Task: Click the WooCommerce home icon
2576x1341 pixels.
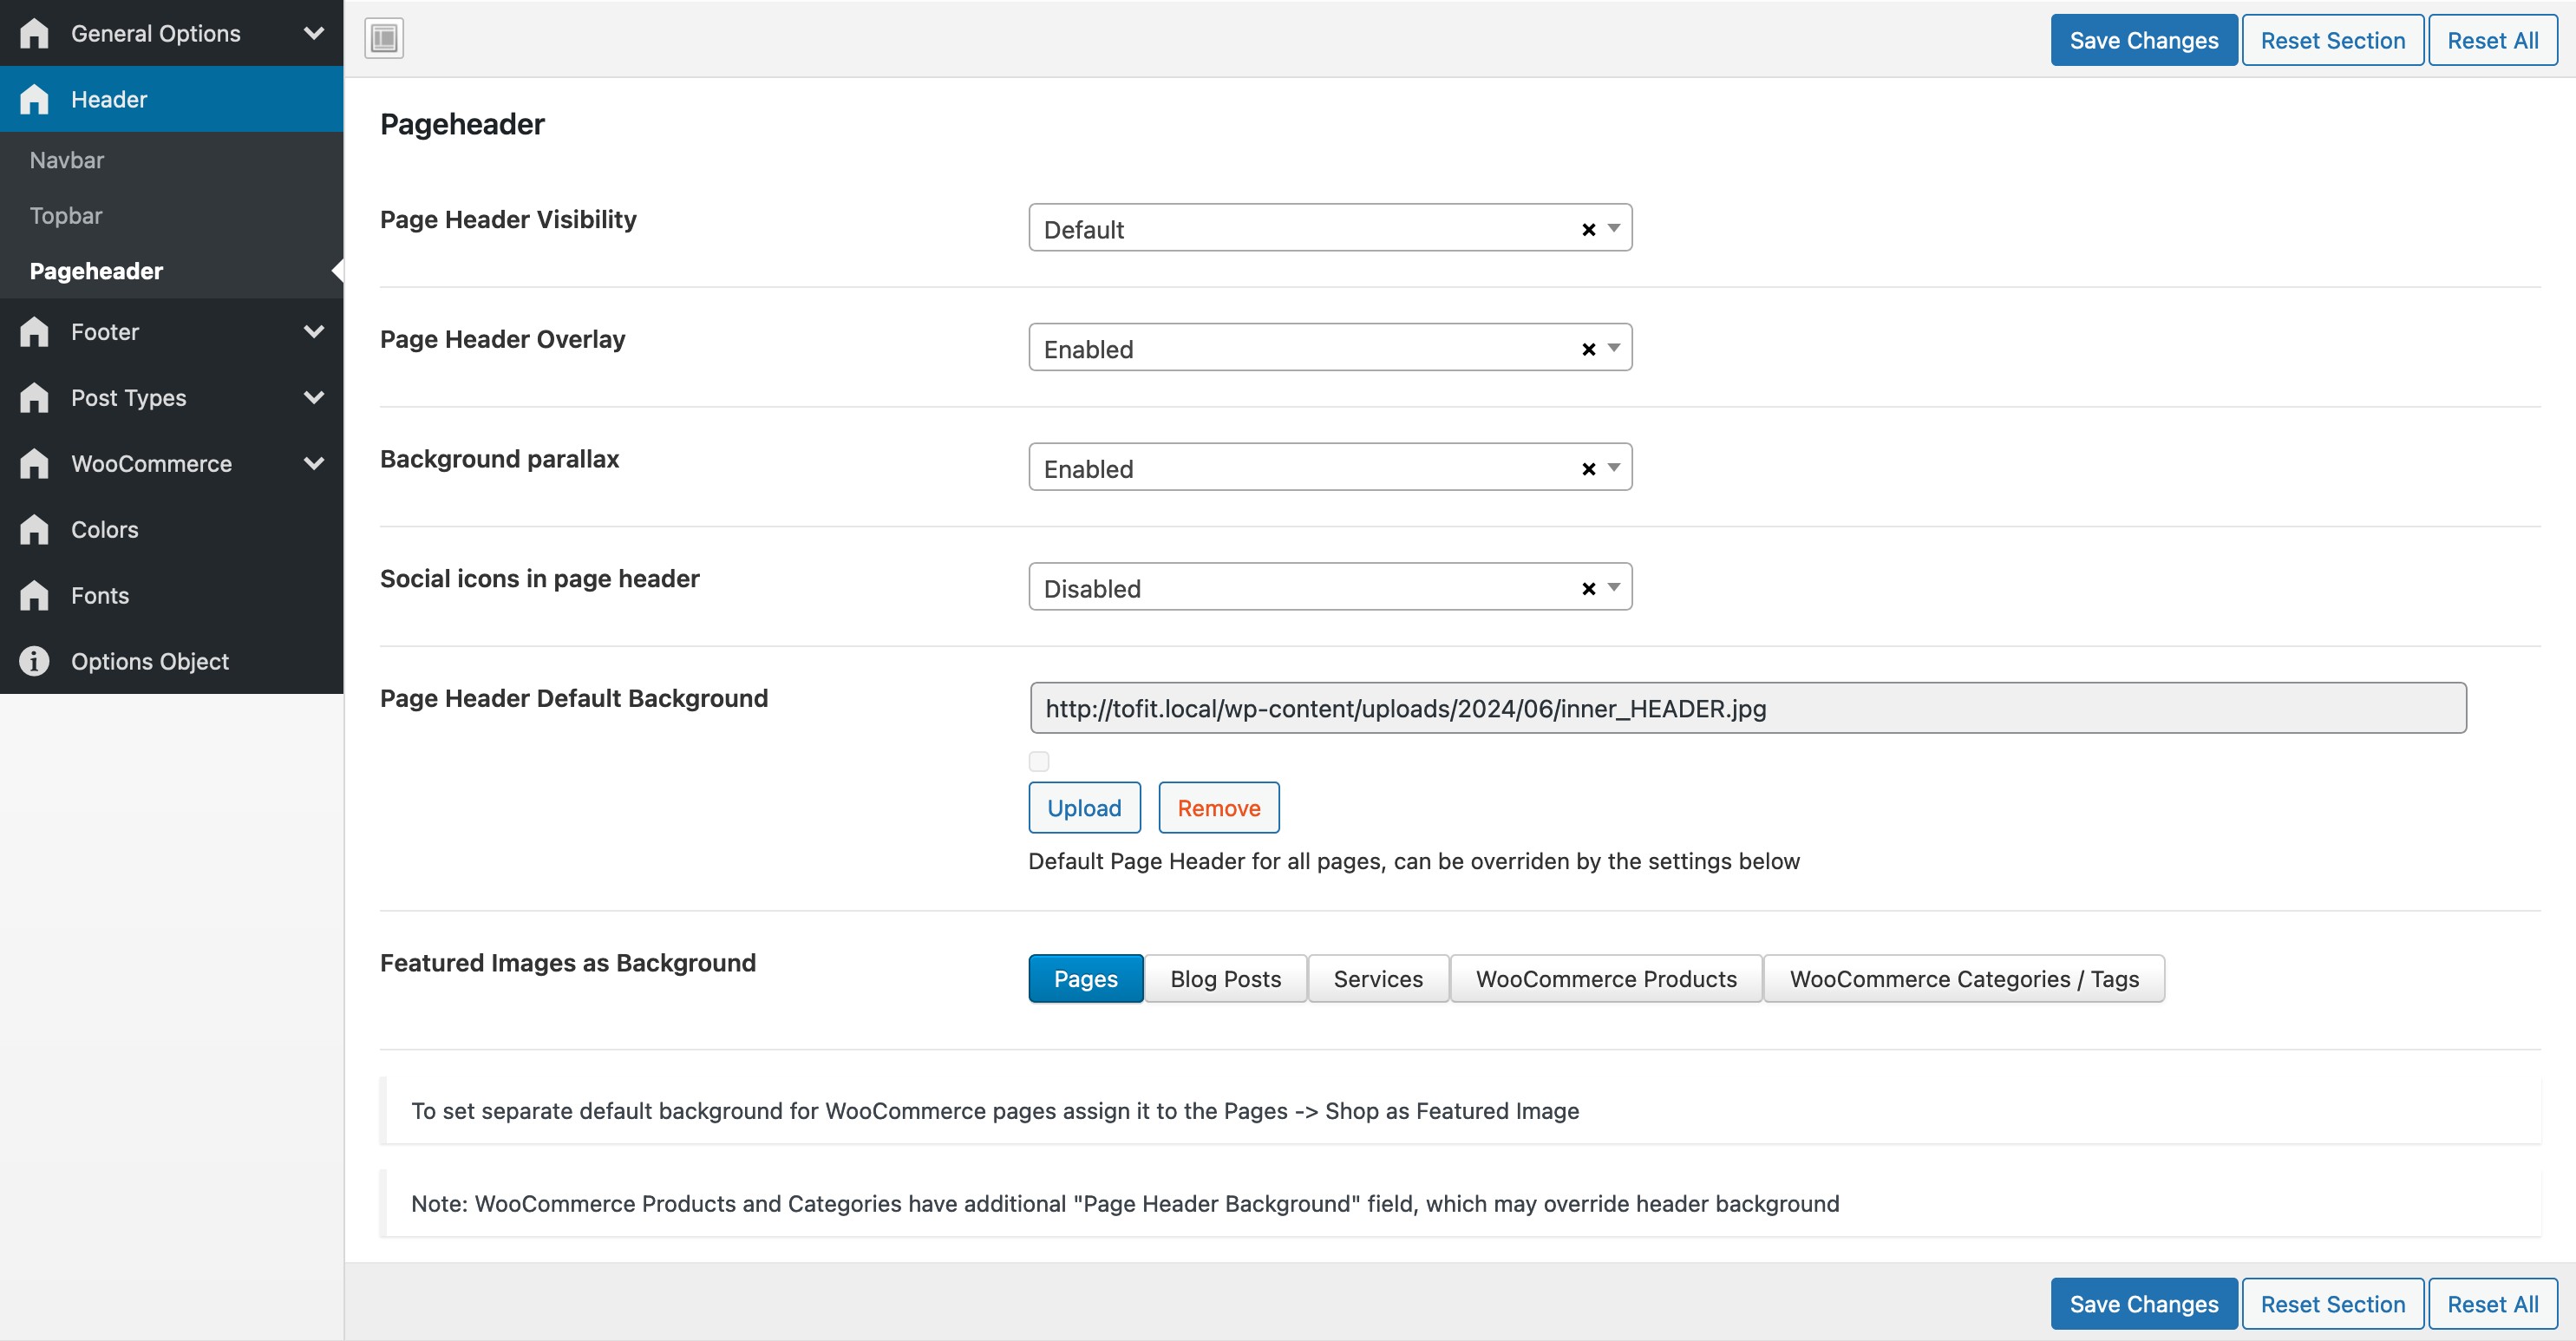Action: (34, 463)
